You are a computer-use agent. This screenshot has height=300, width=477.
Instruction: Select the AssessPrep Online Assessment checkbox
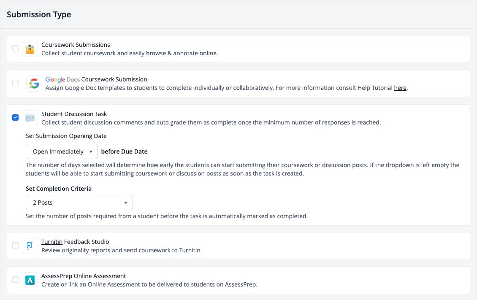coord(16,279)
